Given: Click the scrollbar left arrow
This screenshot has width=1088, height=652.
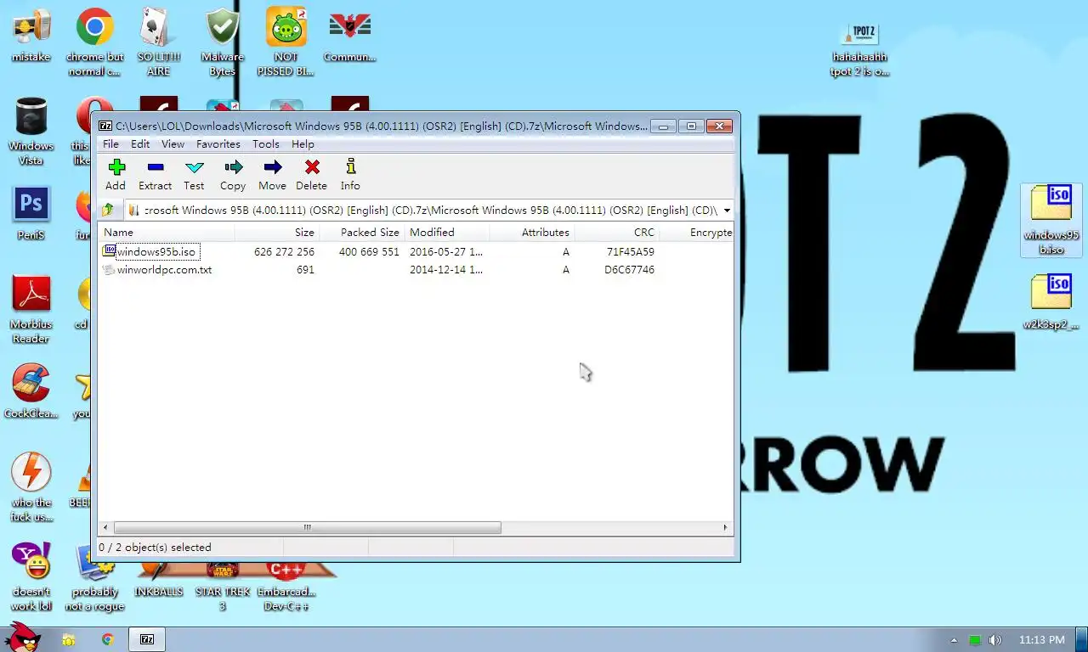Looking at the screenshot, I should coord(105,527).
